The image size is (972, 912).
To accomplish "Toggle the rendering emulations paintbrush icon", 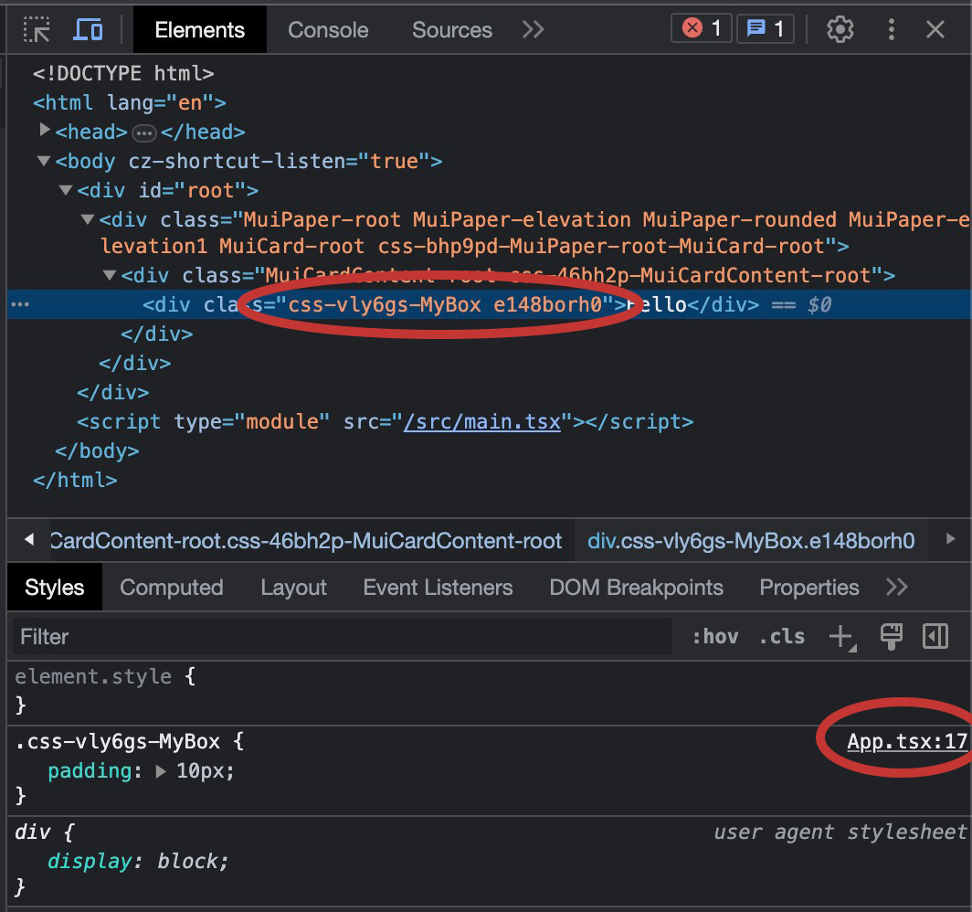I will 891,637.
